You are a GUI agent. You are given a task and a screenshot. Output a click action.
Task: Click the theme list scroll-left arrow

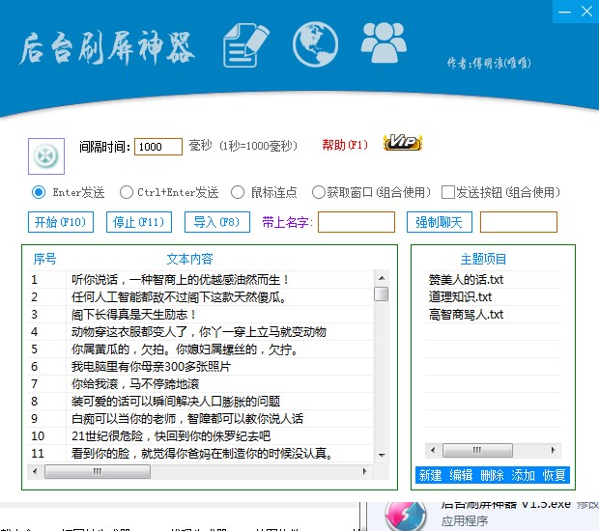click(x=433, y=450)
